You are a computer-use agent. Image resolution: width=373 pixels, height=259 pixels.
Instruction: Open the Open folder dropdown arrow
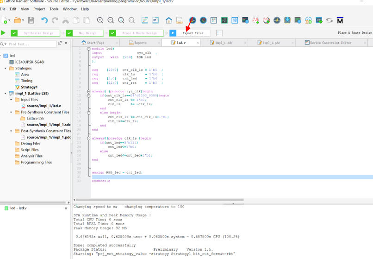pyautogui.click(x=23, y=20)
